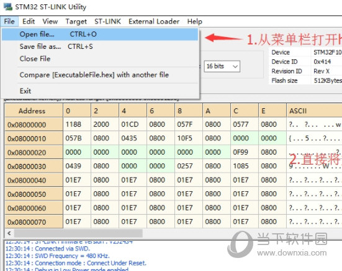The width and height of the screenshot is (342, 271).
Task: Click column header 6
Action: (x=161, y=111)
